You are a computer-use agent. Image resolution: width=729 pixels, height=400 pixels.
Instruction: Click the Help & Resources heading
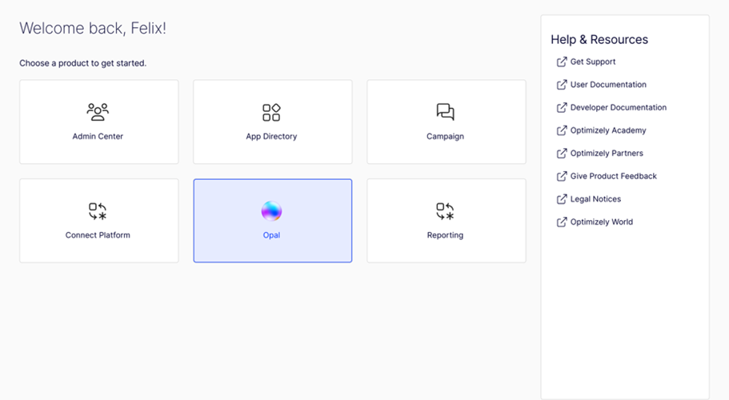[599, 40]
